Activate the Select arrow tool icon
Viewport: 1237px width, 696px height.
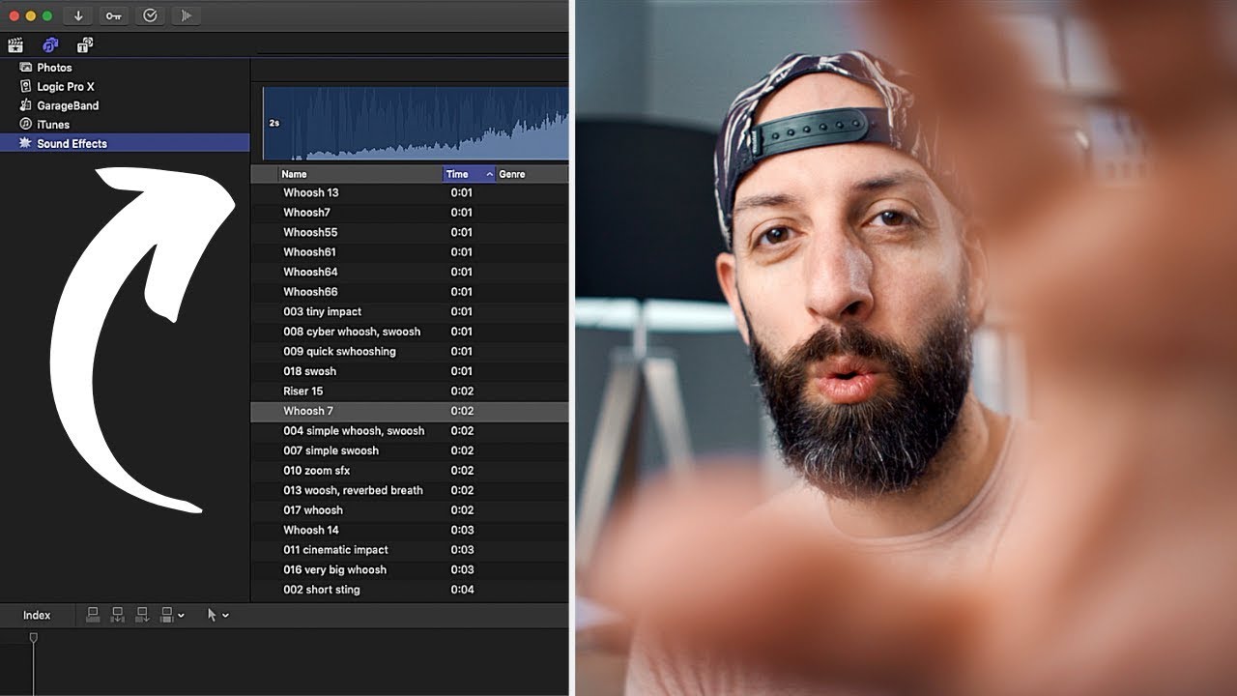pyautogui.click(x=213, y=615)
